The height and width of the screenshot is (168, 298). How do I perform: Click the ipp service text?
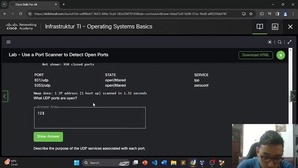click(196, 80)
